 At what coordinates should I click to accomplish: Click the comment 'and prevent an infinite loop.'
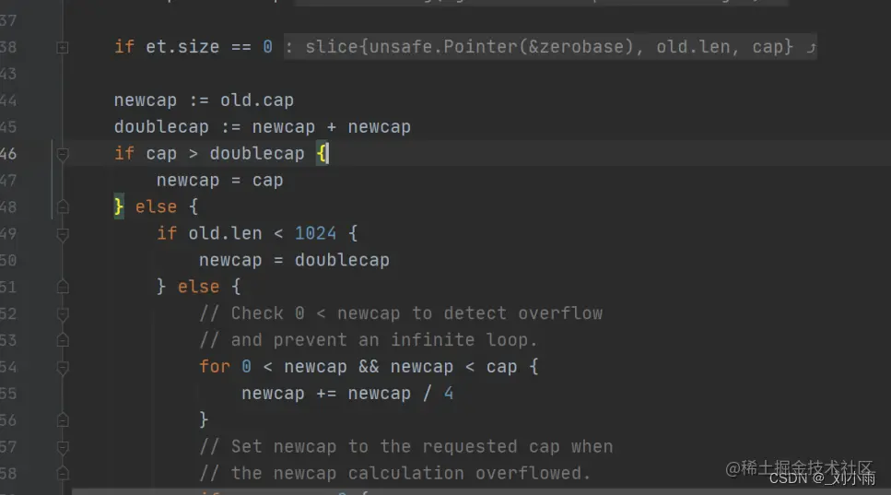coord(369,340)
